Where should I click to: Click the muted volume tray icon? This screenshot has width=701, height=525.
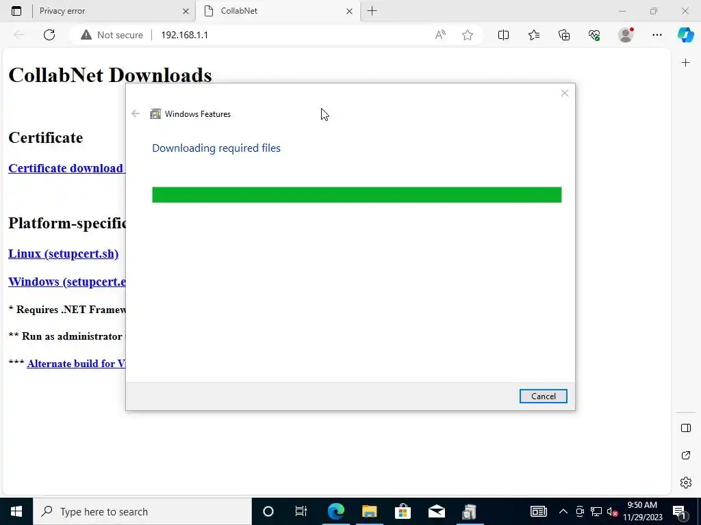click(612, 511)
